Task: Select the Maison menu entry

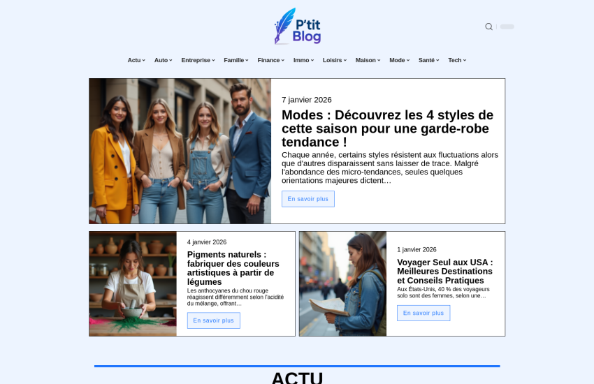Action: [x=368, y=60]
